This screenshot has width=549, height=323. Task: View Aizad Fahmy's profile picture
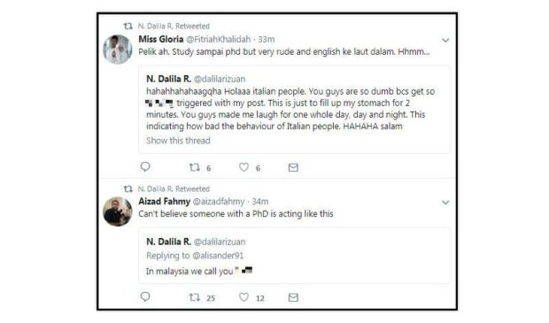[x=118, y=211]
